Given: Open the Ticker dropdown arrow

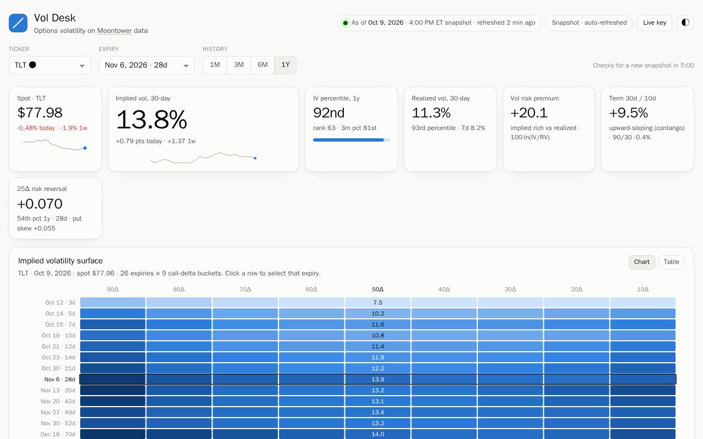Looking at the screenshot, I should (x=82, y=66).
